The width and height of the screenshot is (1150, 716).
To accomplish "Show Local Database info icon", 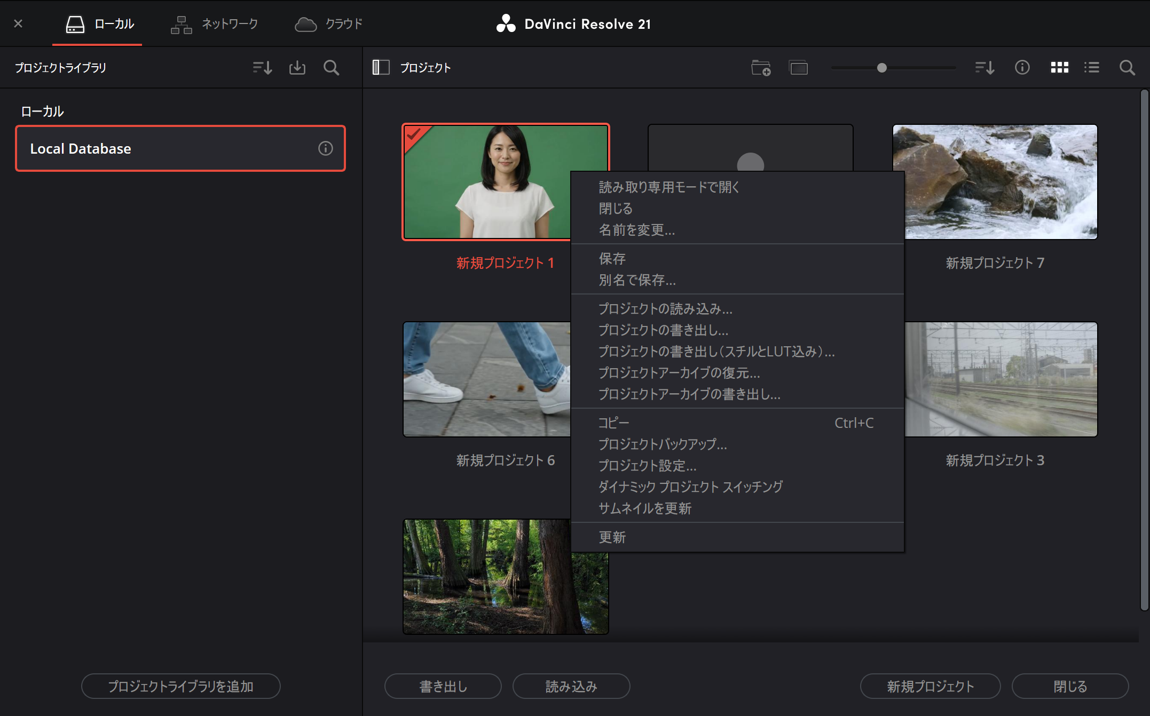I will click(326, 148).
